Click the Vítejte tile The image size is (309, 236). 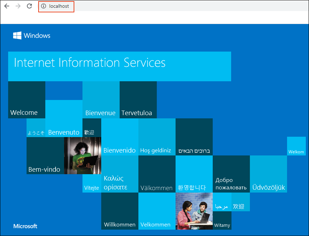(x=92, y=183)
